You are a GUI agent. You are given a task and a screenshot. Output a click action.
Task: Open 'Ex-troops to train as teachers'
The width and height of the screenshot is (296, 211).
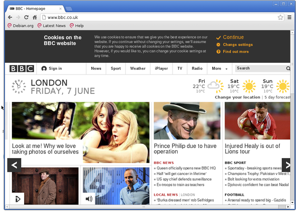[181, 185]
